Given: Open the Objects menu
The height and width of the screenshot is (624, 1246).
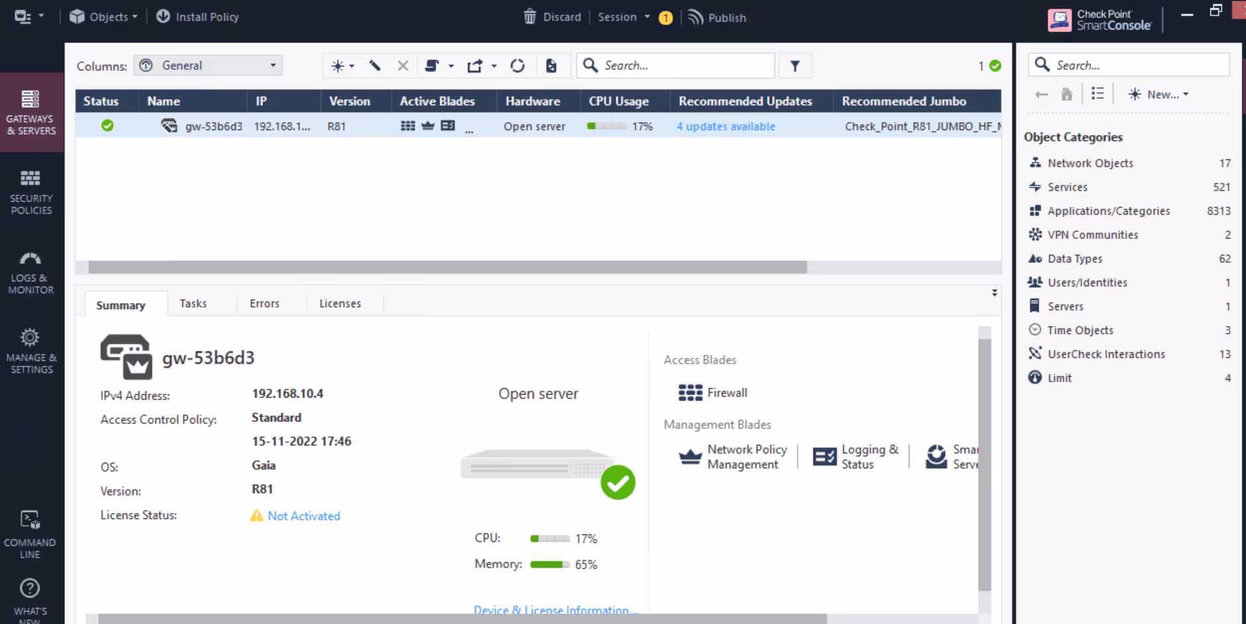Looking at the screenshot, I should pyautogui.click(x=104, y=17).
